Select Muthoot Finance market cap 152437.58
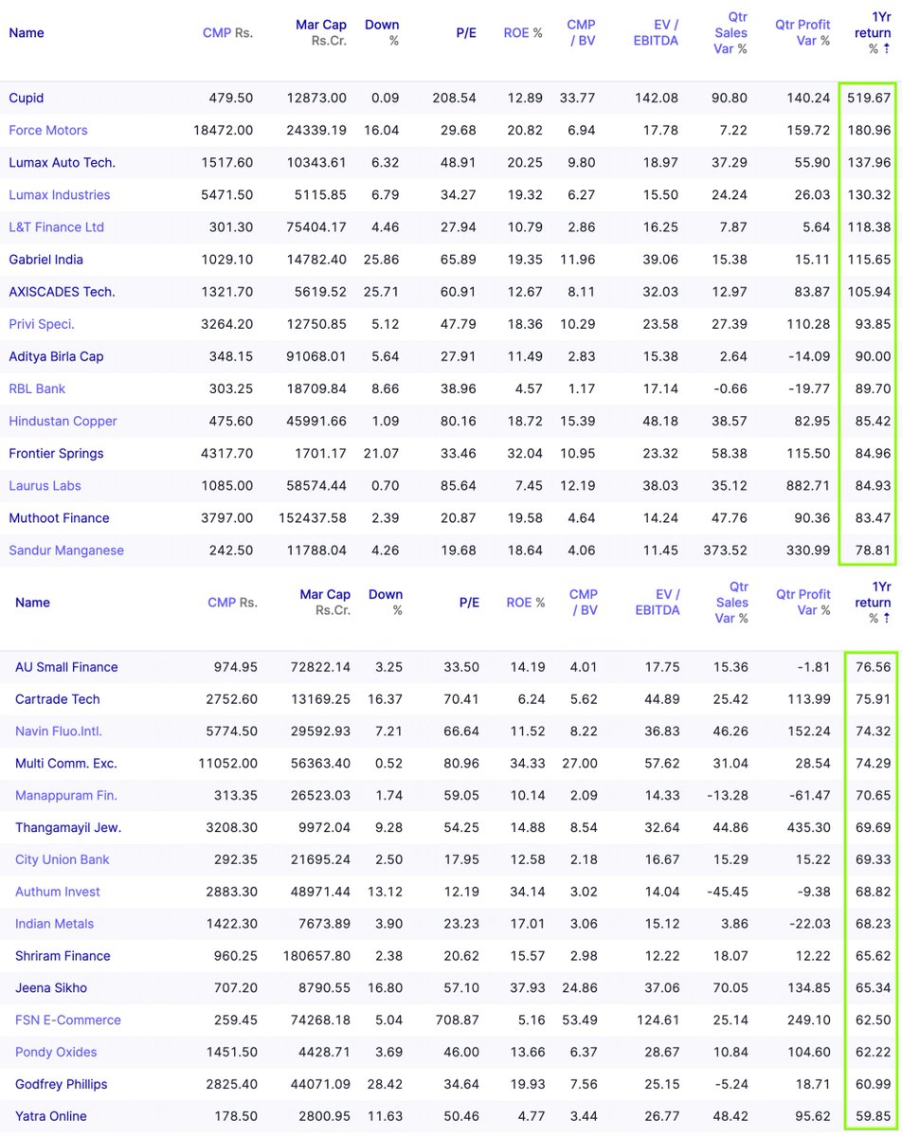This screenshot has height=1137, width=902. [x=313, y=516]
